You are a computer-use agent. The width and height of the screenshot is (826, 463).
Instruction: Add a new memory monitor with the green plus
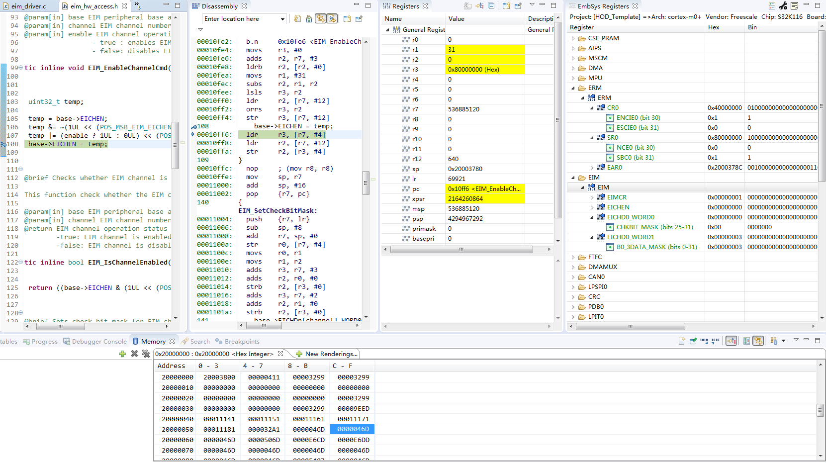[x=122, y=354]
